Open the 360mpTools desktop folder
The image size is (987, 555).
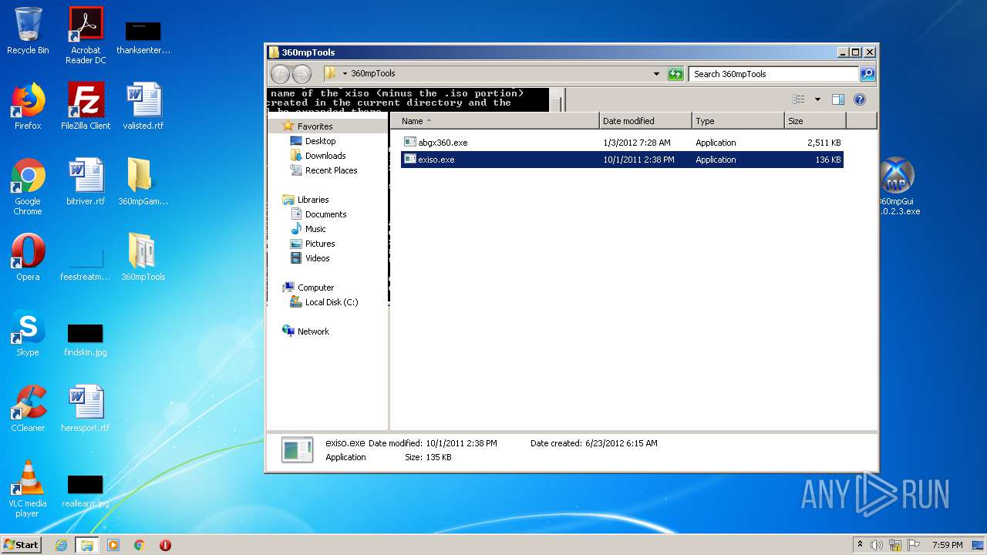point(143,257)
